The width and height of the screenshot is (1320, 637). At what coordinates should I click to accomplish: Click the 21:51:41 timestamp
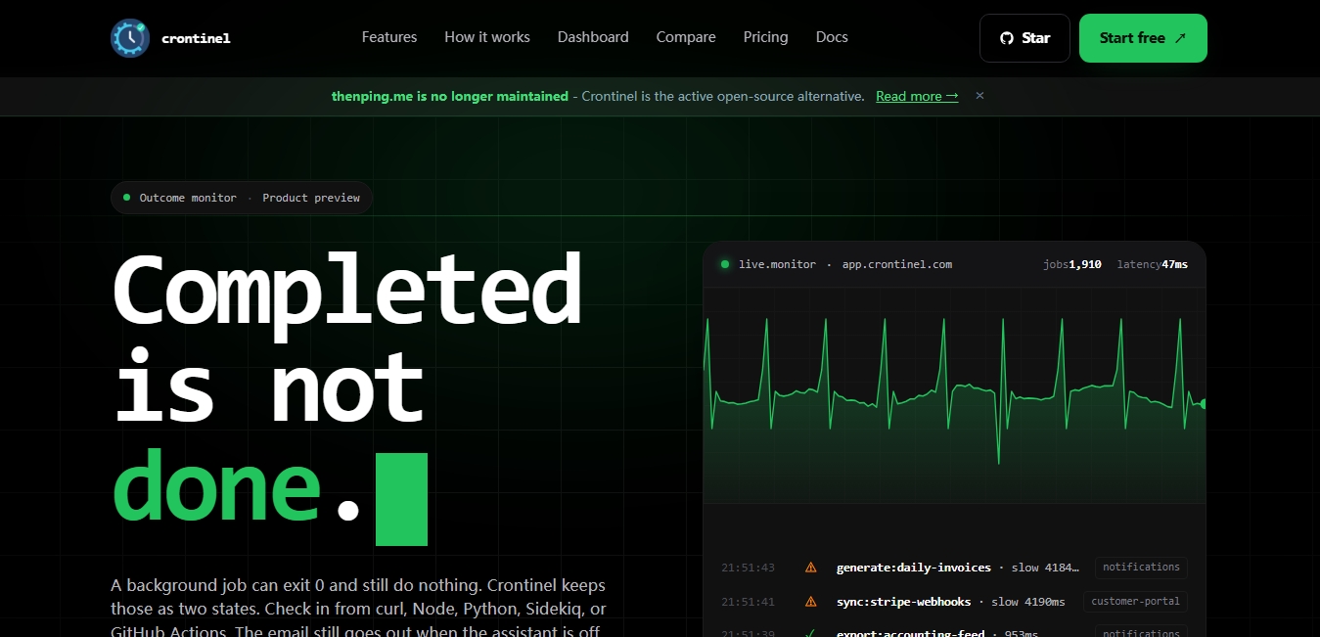748,602
